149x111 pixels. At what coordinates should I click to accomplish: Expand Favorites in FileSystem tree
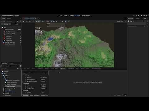pos(1,72)
